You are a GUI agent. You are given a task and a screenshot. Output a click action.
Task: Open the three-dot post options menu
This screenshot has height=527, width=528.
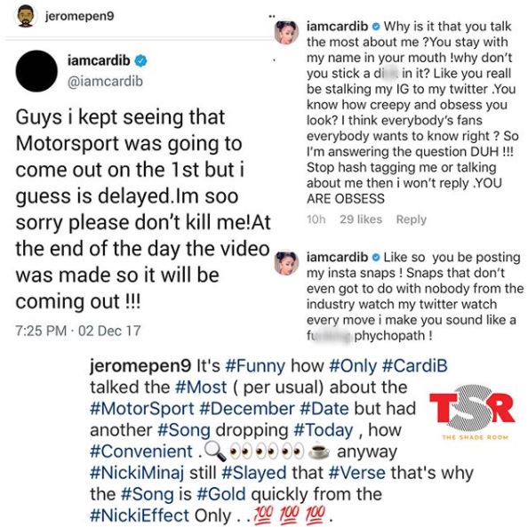point(272,16)
